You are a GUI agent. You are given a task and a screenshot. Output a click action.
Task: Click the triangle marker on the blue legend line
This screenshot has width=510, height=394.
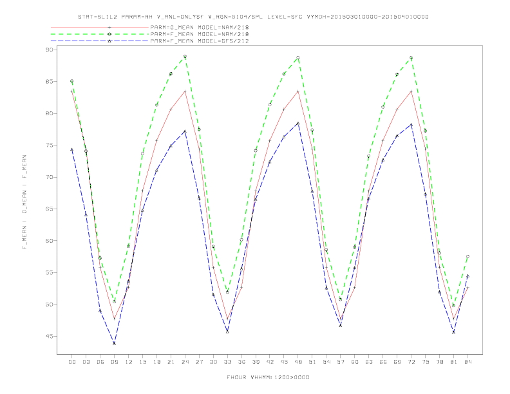tap(109, 41)
